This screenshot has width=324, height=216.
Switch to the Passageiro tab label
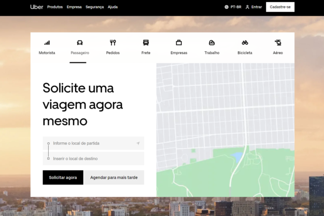pos(80,53)
